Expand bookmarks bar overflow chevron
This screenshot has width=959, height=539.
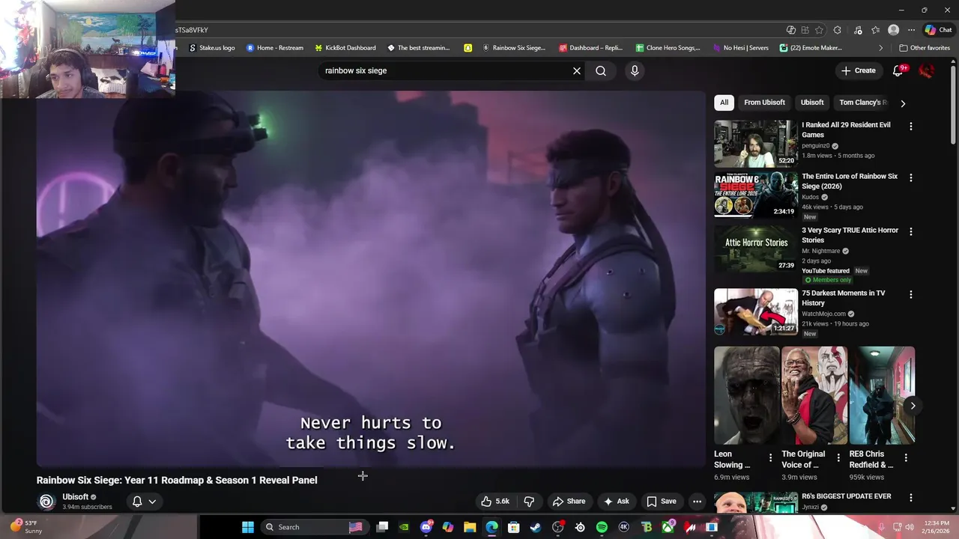(x=881, y=48)
